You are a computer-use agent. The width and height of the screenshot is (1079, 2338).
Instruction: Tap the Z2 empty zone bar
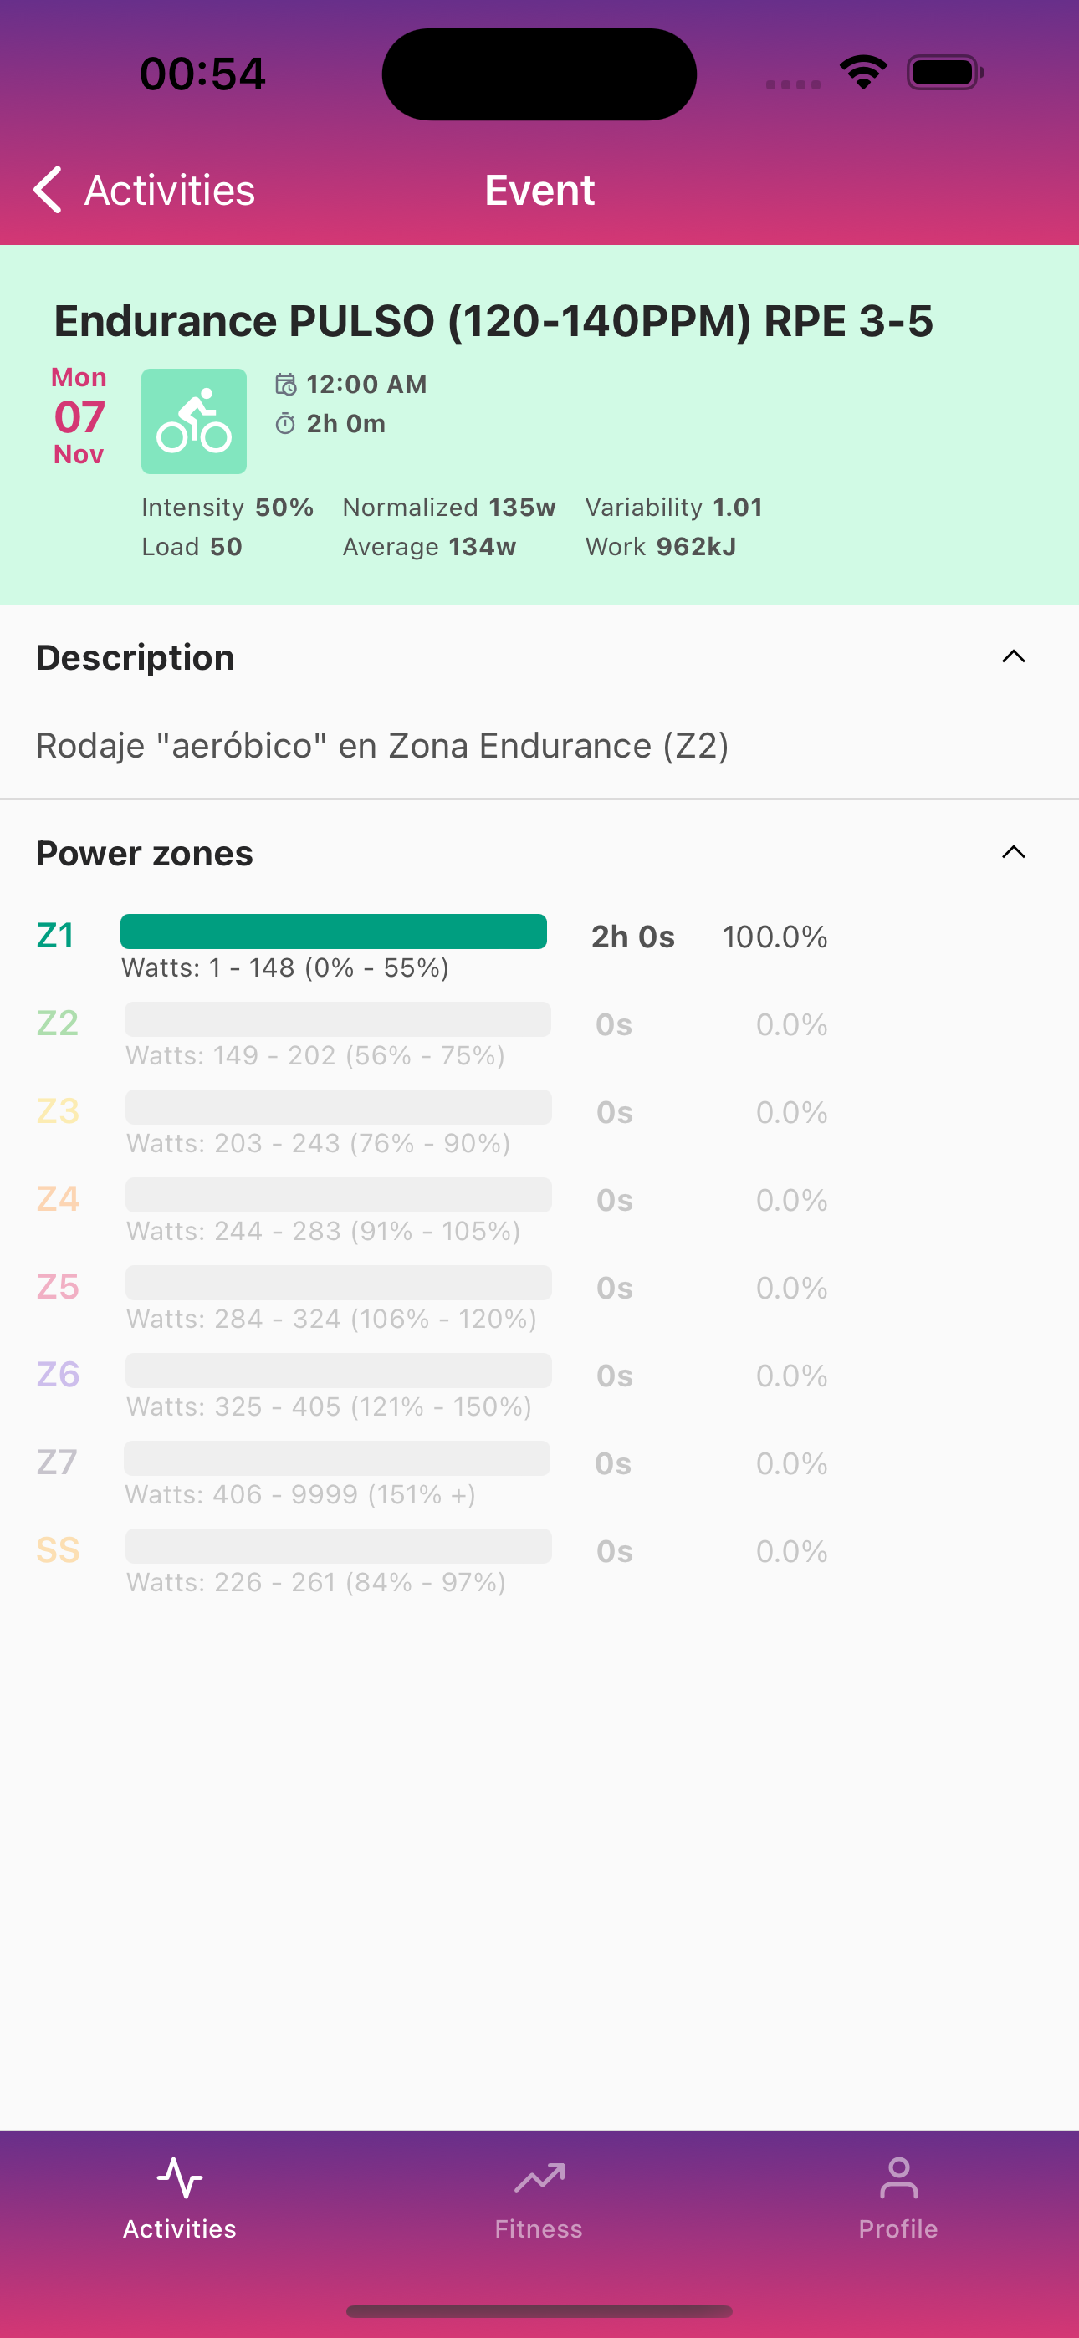tap(338, 1019)
